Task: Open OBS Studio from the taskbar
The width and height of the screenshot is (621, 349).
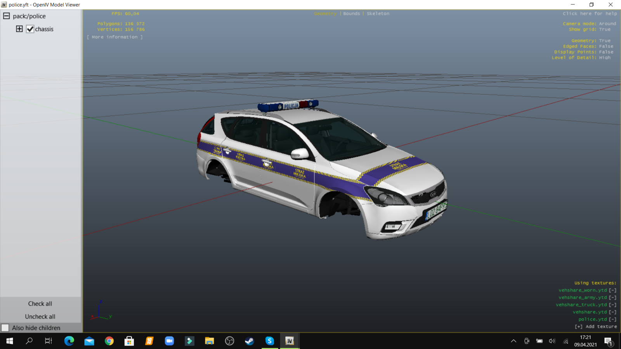Action: click(x=229, y=341)
